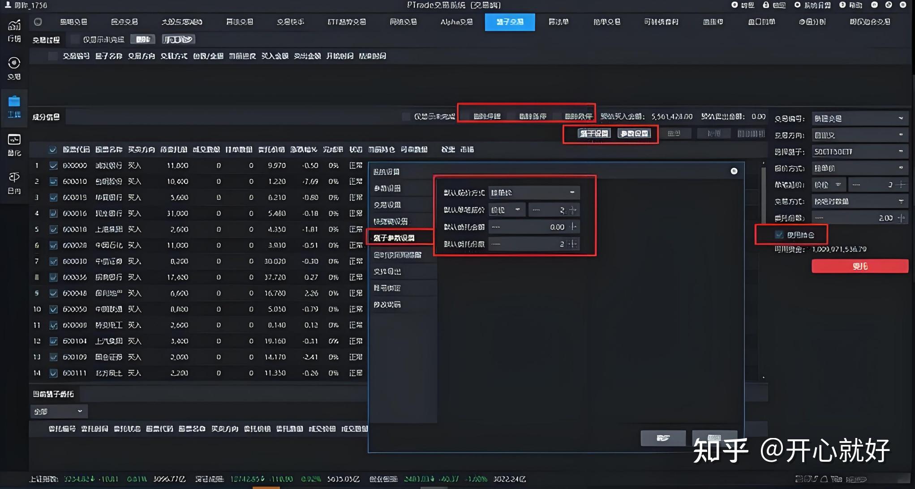The image size is (915, 489).
Task: Click the left gray button at dialog bottom
Action: pyautogui.click(x=662, y=438)
